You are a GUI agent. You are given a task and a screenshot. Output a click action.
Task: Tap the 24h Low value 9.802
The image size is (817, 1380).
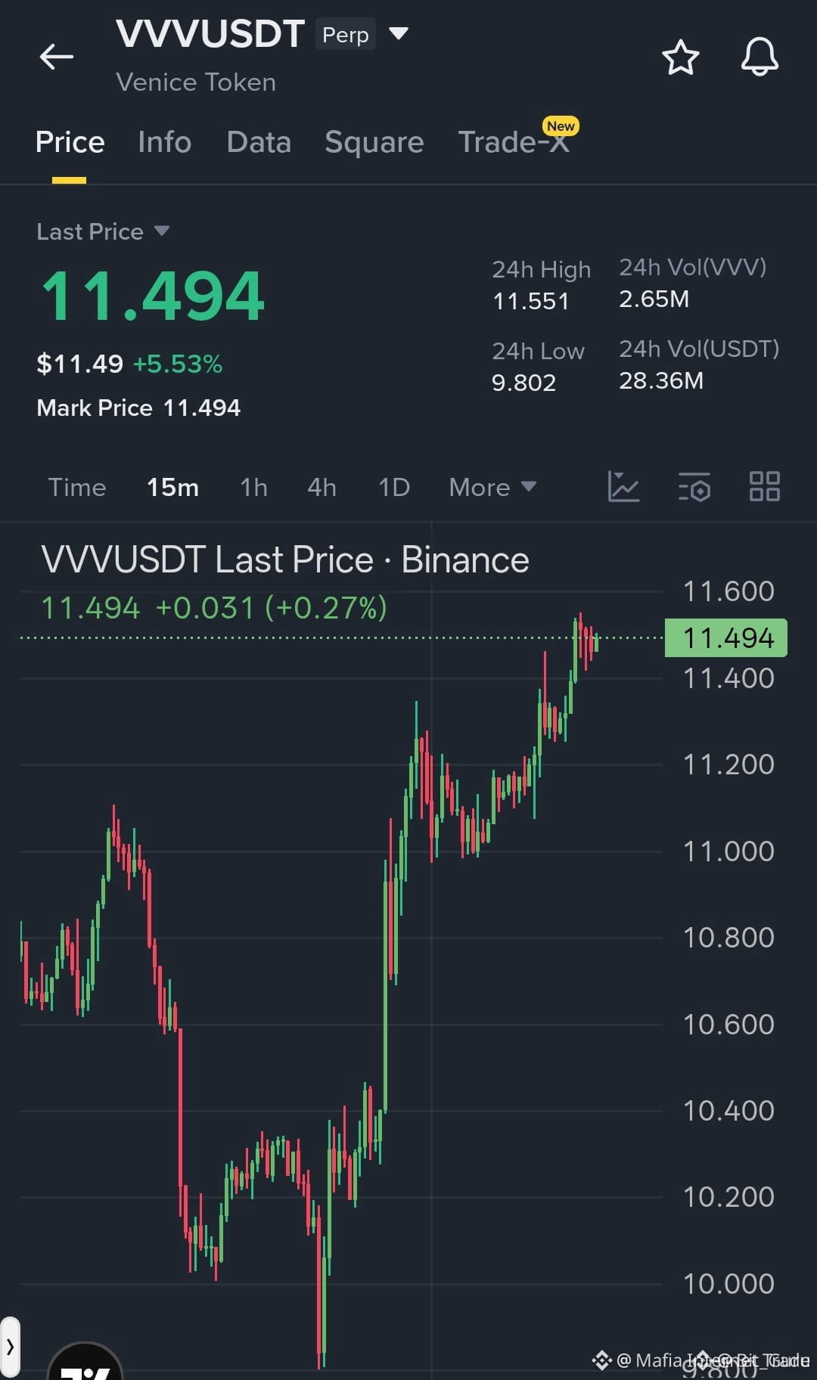click(523, 383)
